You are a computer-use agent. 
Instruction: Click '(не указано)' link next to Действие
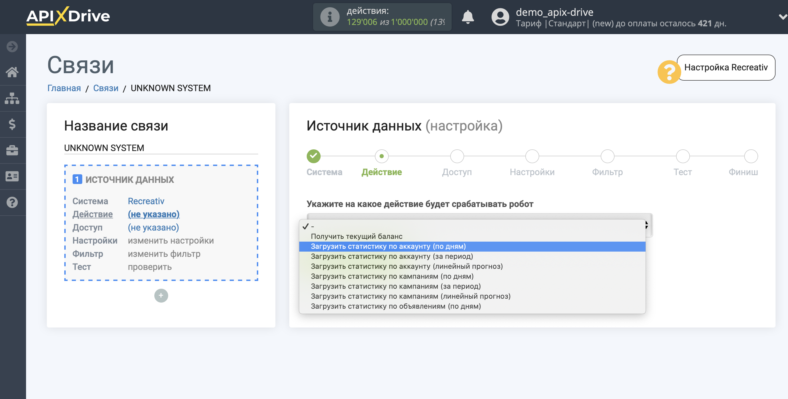[x=153, y=214]
